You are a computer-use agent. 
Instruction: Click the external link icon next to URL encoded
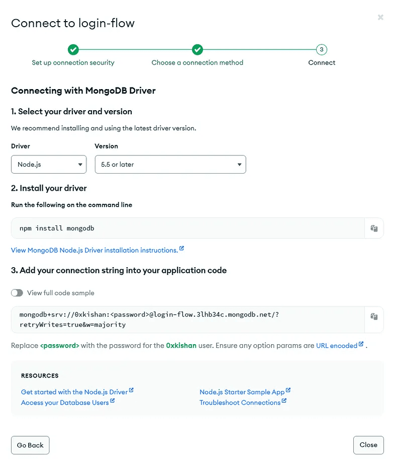(361, 344)
